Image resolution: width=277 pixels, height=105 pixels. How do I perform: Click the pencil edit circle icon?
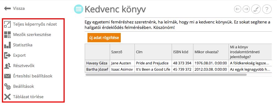point(256,9)
